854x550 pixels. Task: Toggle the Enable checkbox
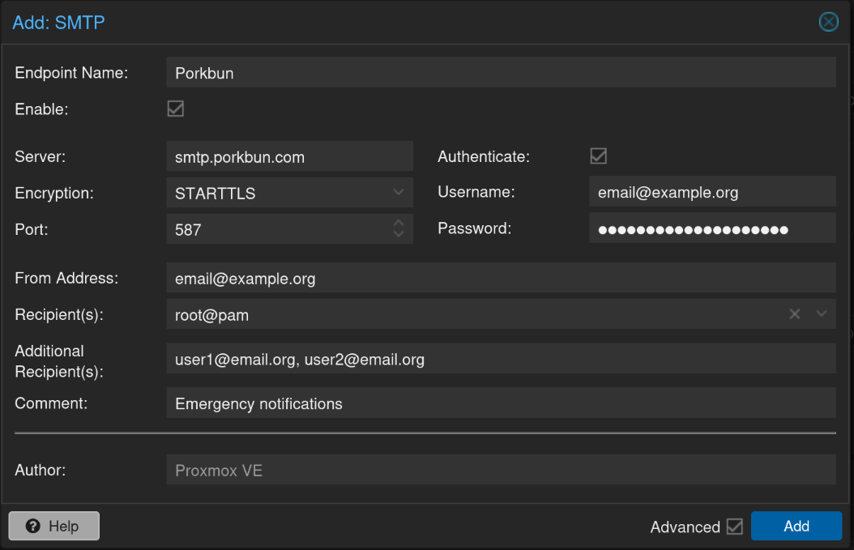point(175,109)
